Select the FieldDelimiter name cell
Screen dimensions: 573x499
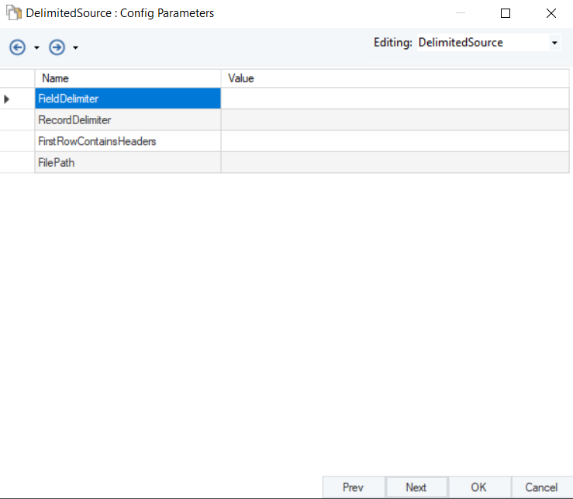click(x=128, y=99)
